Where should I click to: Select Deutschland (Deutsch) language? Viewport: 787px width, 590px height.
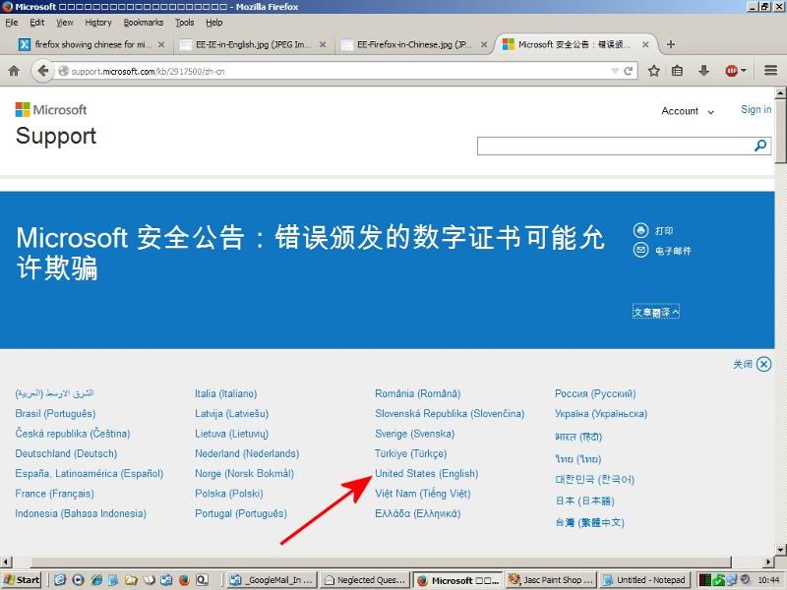pos(66,453)
